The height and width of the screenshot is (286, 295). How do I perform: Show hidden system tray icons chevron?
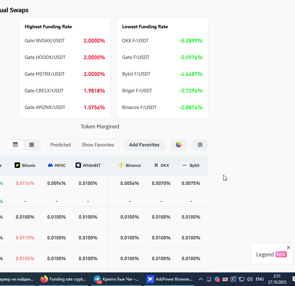(201, 279)
